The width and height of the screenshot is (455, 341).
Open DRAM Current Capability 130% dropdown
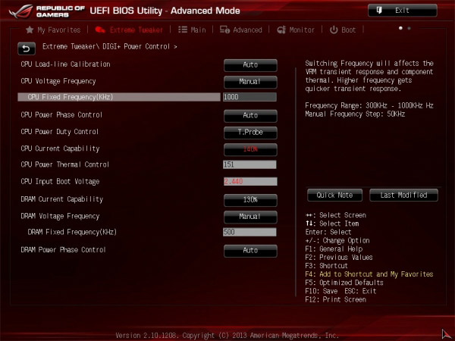250,200
